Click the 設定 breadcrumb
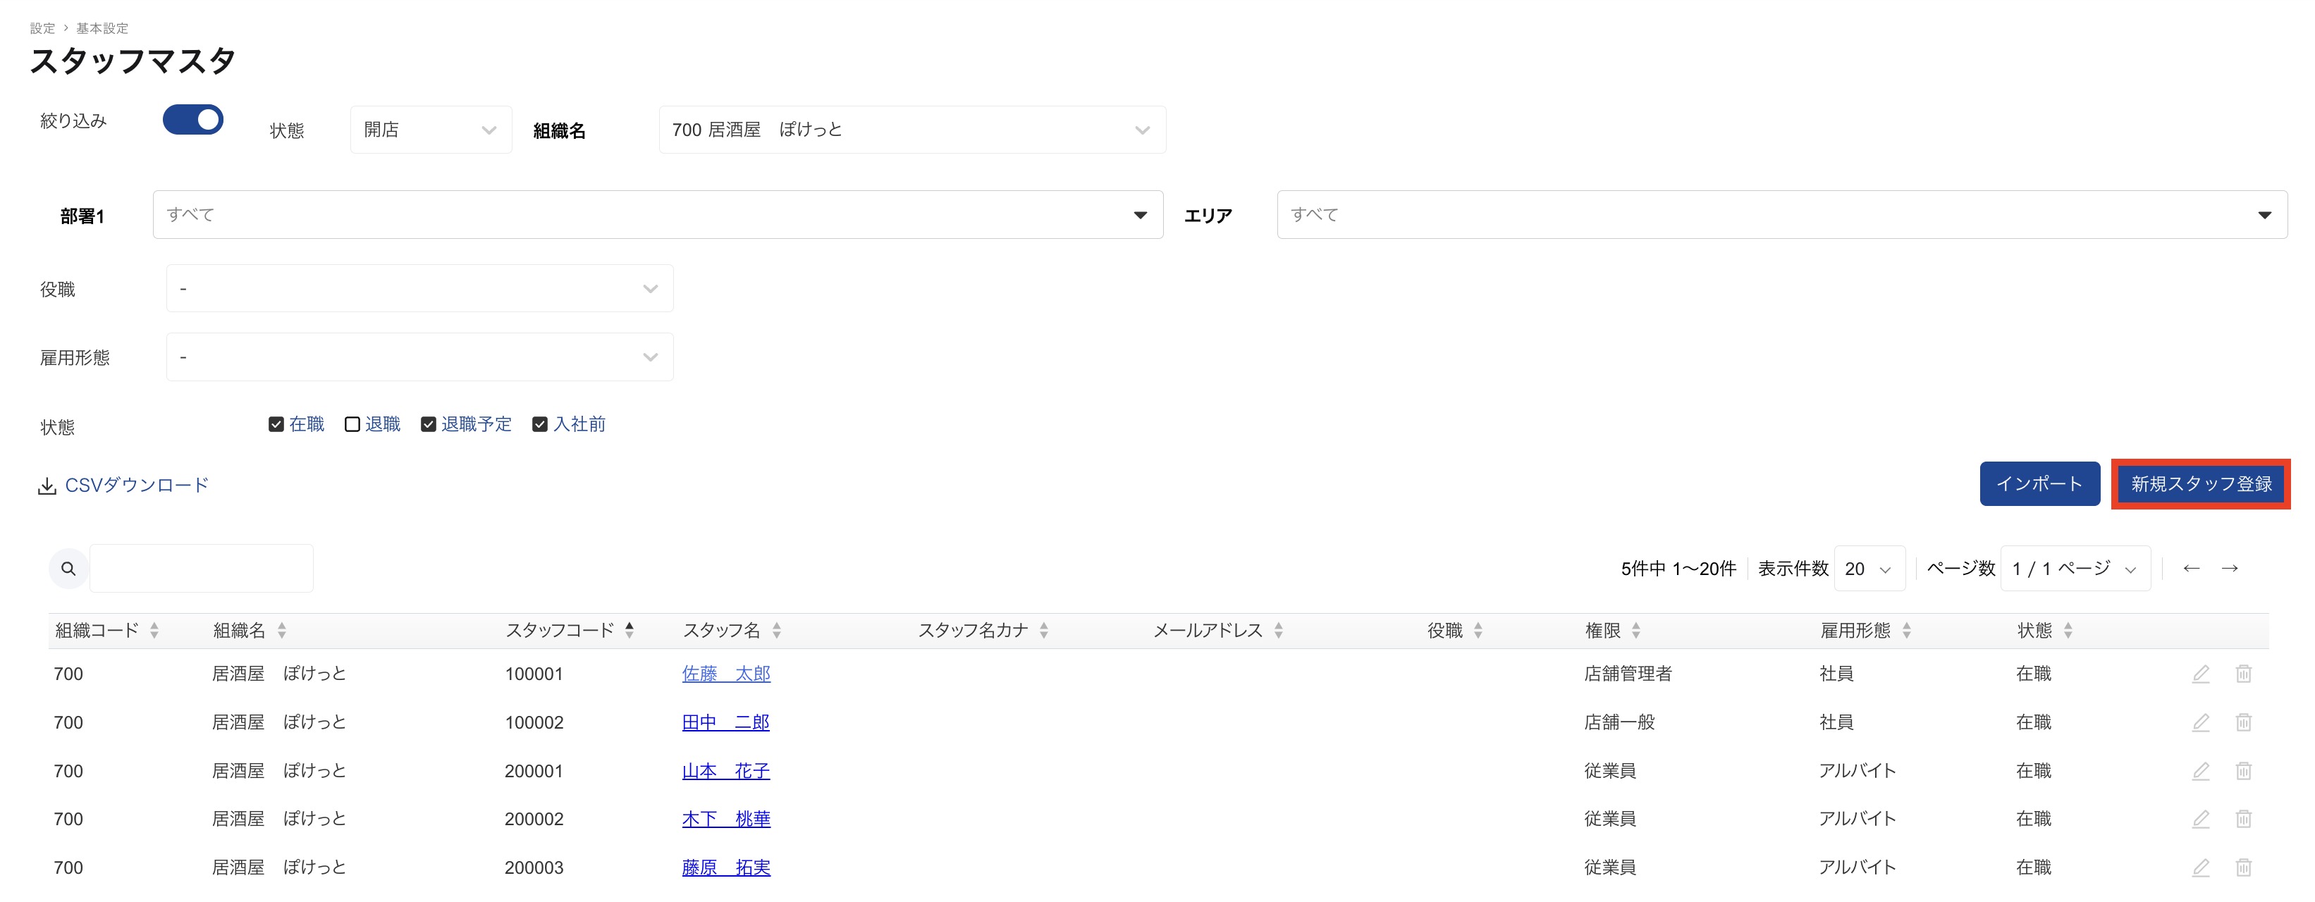This screenshot has width=2315, height=902. point(42,29)
